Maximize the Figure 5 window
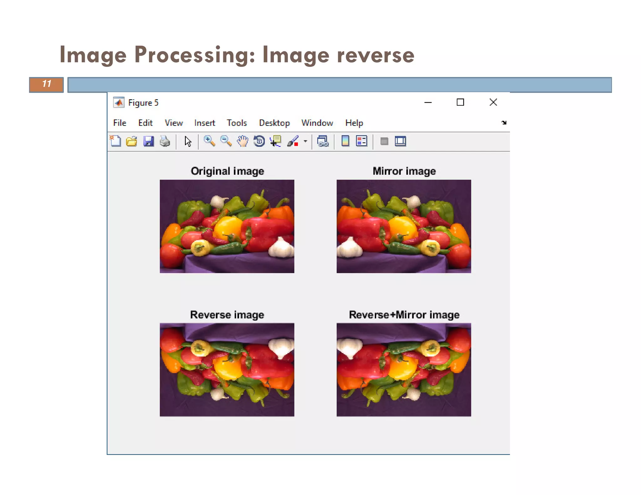This screenshot has height=495, width=641. pos(460,102)
